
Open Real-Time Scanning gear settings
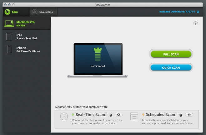pyautogui.click(x=118, y=114)
